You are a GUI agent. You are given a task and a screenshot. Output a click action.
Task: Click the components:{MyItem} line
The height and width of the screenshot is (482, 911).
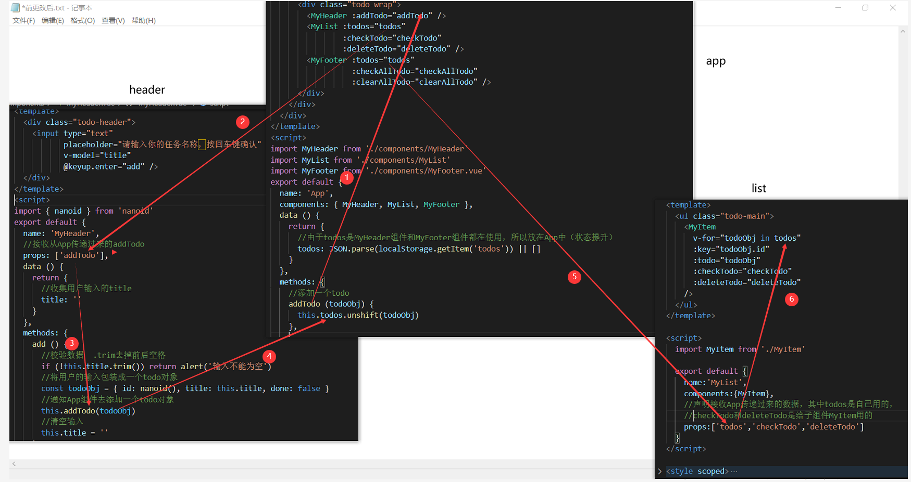729,394
